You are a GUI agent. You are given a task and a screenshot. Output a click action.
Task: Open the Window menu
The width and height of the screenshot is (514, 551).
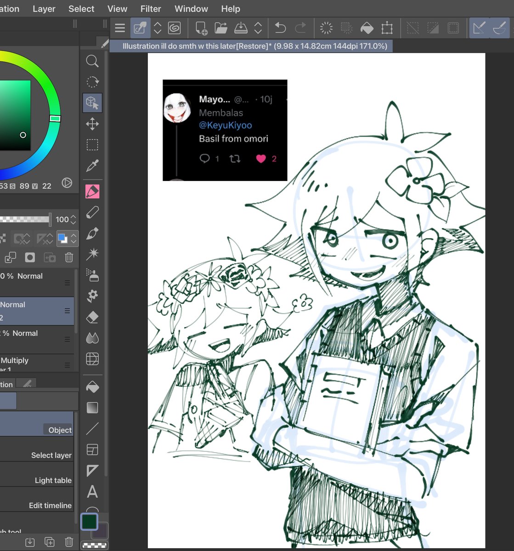click(191, 9)
